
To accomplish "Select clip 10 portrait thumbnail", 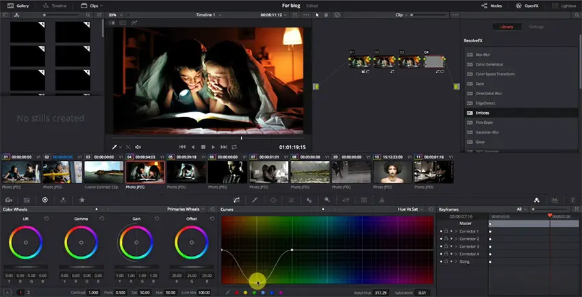I will (x=392, y=172).
